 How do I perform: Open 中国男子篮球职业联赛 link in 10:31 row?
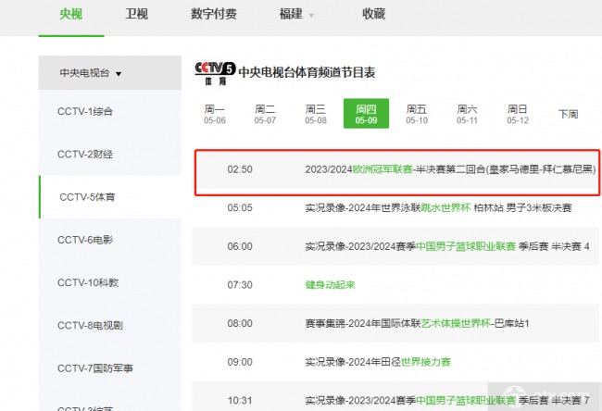466,400
